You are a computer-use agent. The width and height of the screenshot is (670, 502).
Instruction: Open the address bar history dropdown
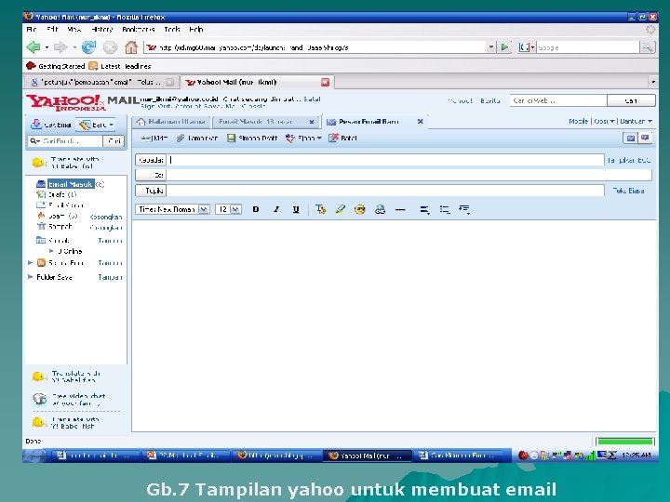point(491,47)
